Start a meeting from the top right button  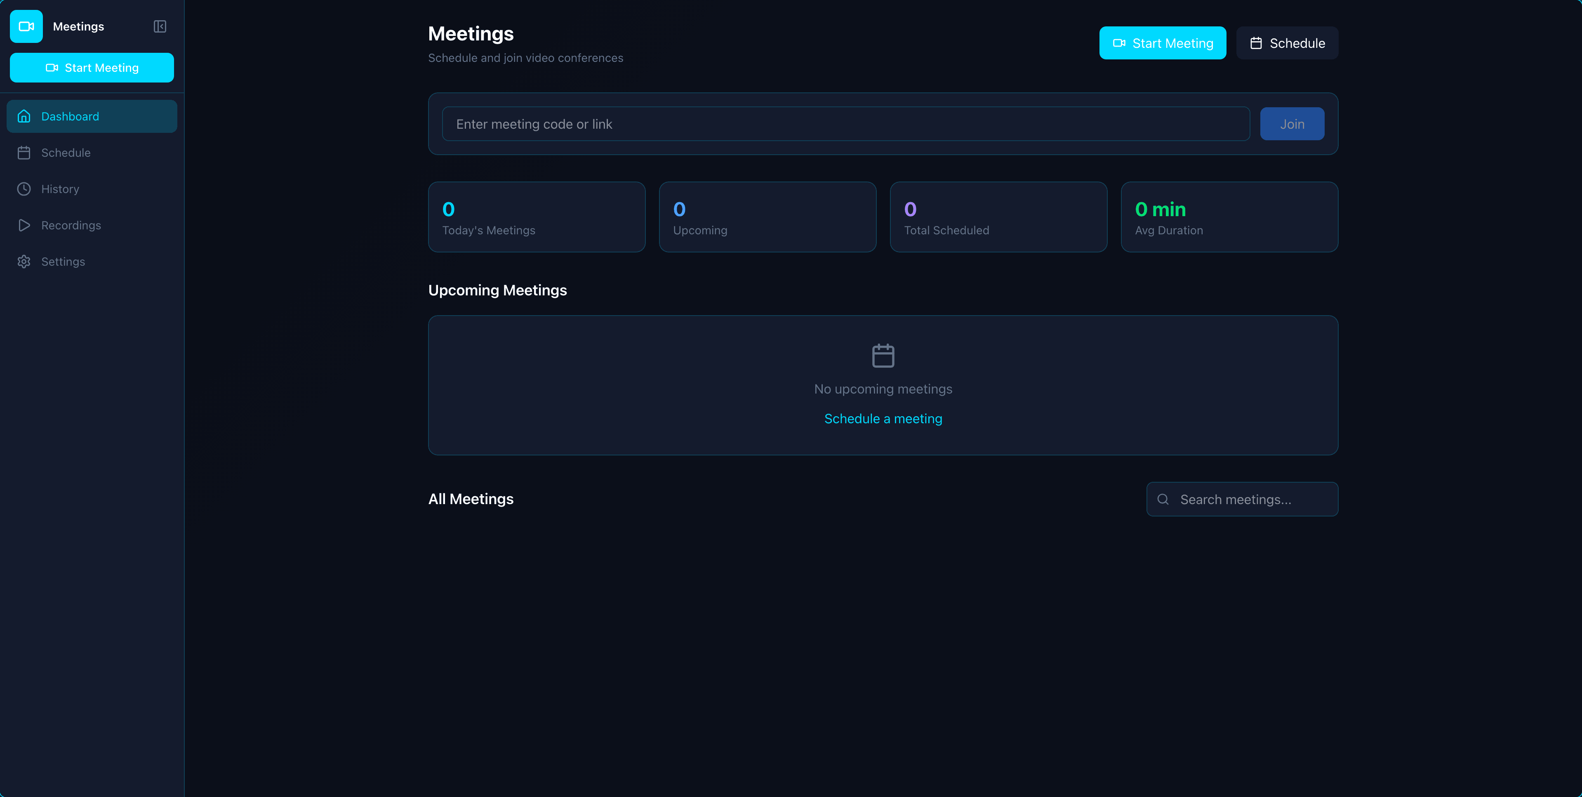pos(1163,43)
